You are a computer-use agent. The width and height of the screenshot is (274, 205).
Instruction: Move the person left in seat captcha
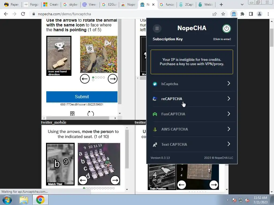83,180
